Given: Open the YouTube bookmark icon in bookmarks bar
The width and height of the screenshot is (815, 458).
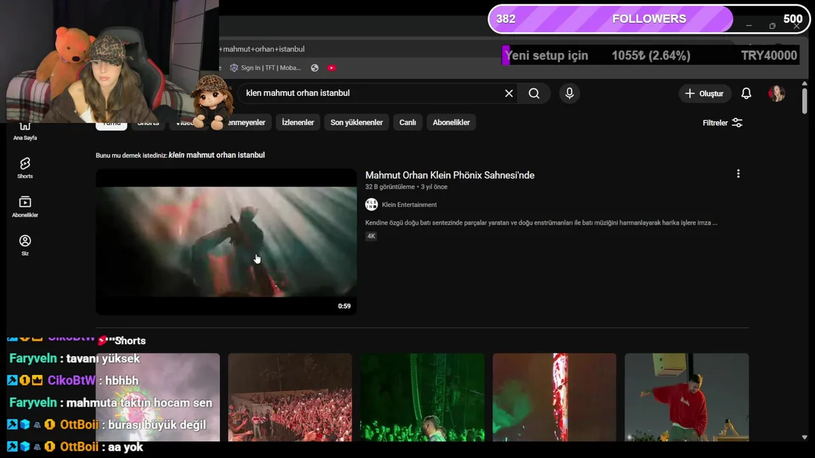Looking at the screenshot, I should (x=331, y=68).
